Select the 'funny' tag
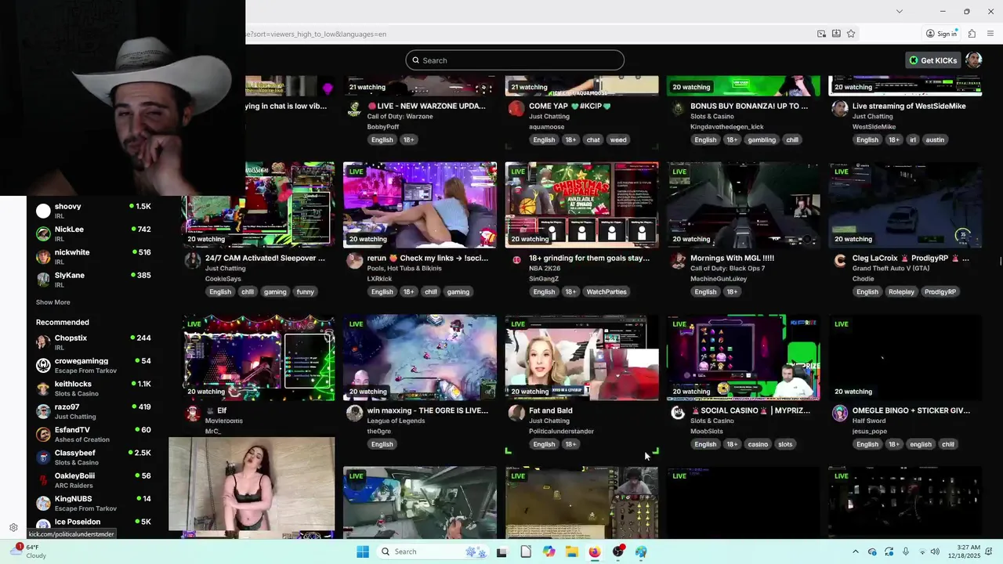Screen dimensions: 1003x564 (305, 291)
